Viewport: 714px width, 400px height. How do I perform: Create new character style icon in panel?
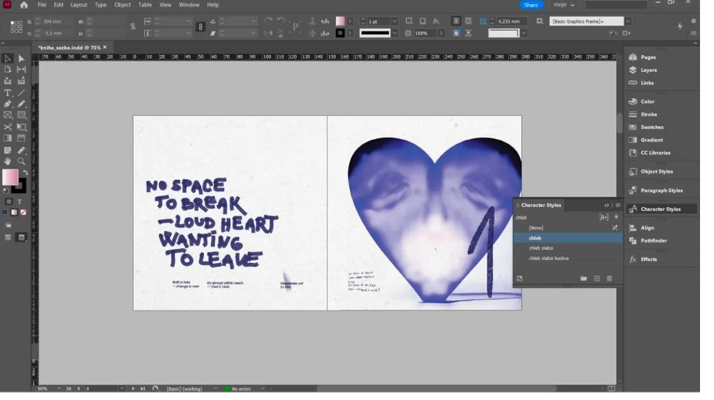point(596,279)
